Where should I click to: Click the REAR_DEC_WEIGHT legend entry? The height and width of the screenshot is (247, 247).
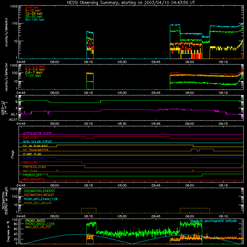[x=38, y=203]
